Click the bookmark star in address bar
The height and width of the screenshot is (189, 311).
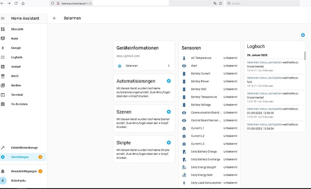[x=220, y=3]
